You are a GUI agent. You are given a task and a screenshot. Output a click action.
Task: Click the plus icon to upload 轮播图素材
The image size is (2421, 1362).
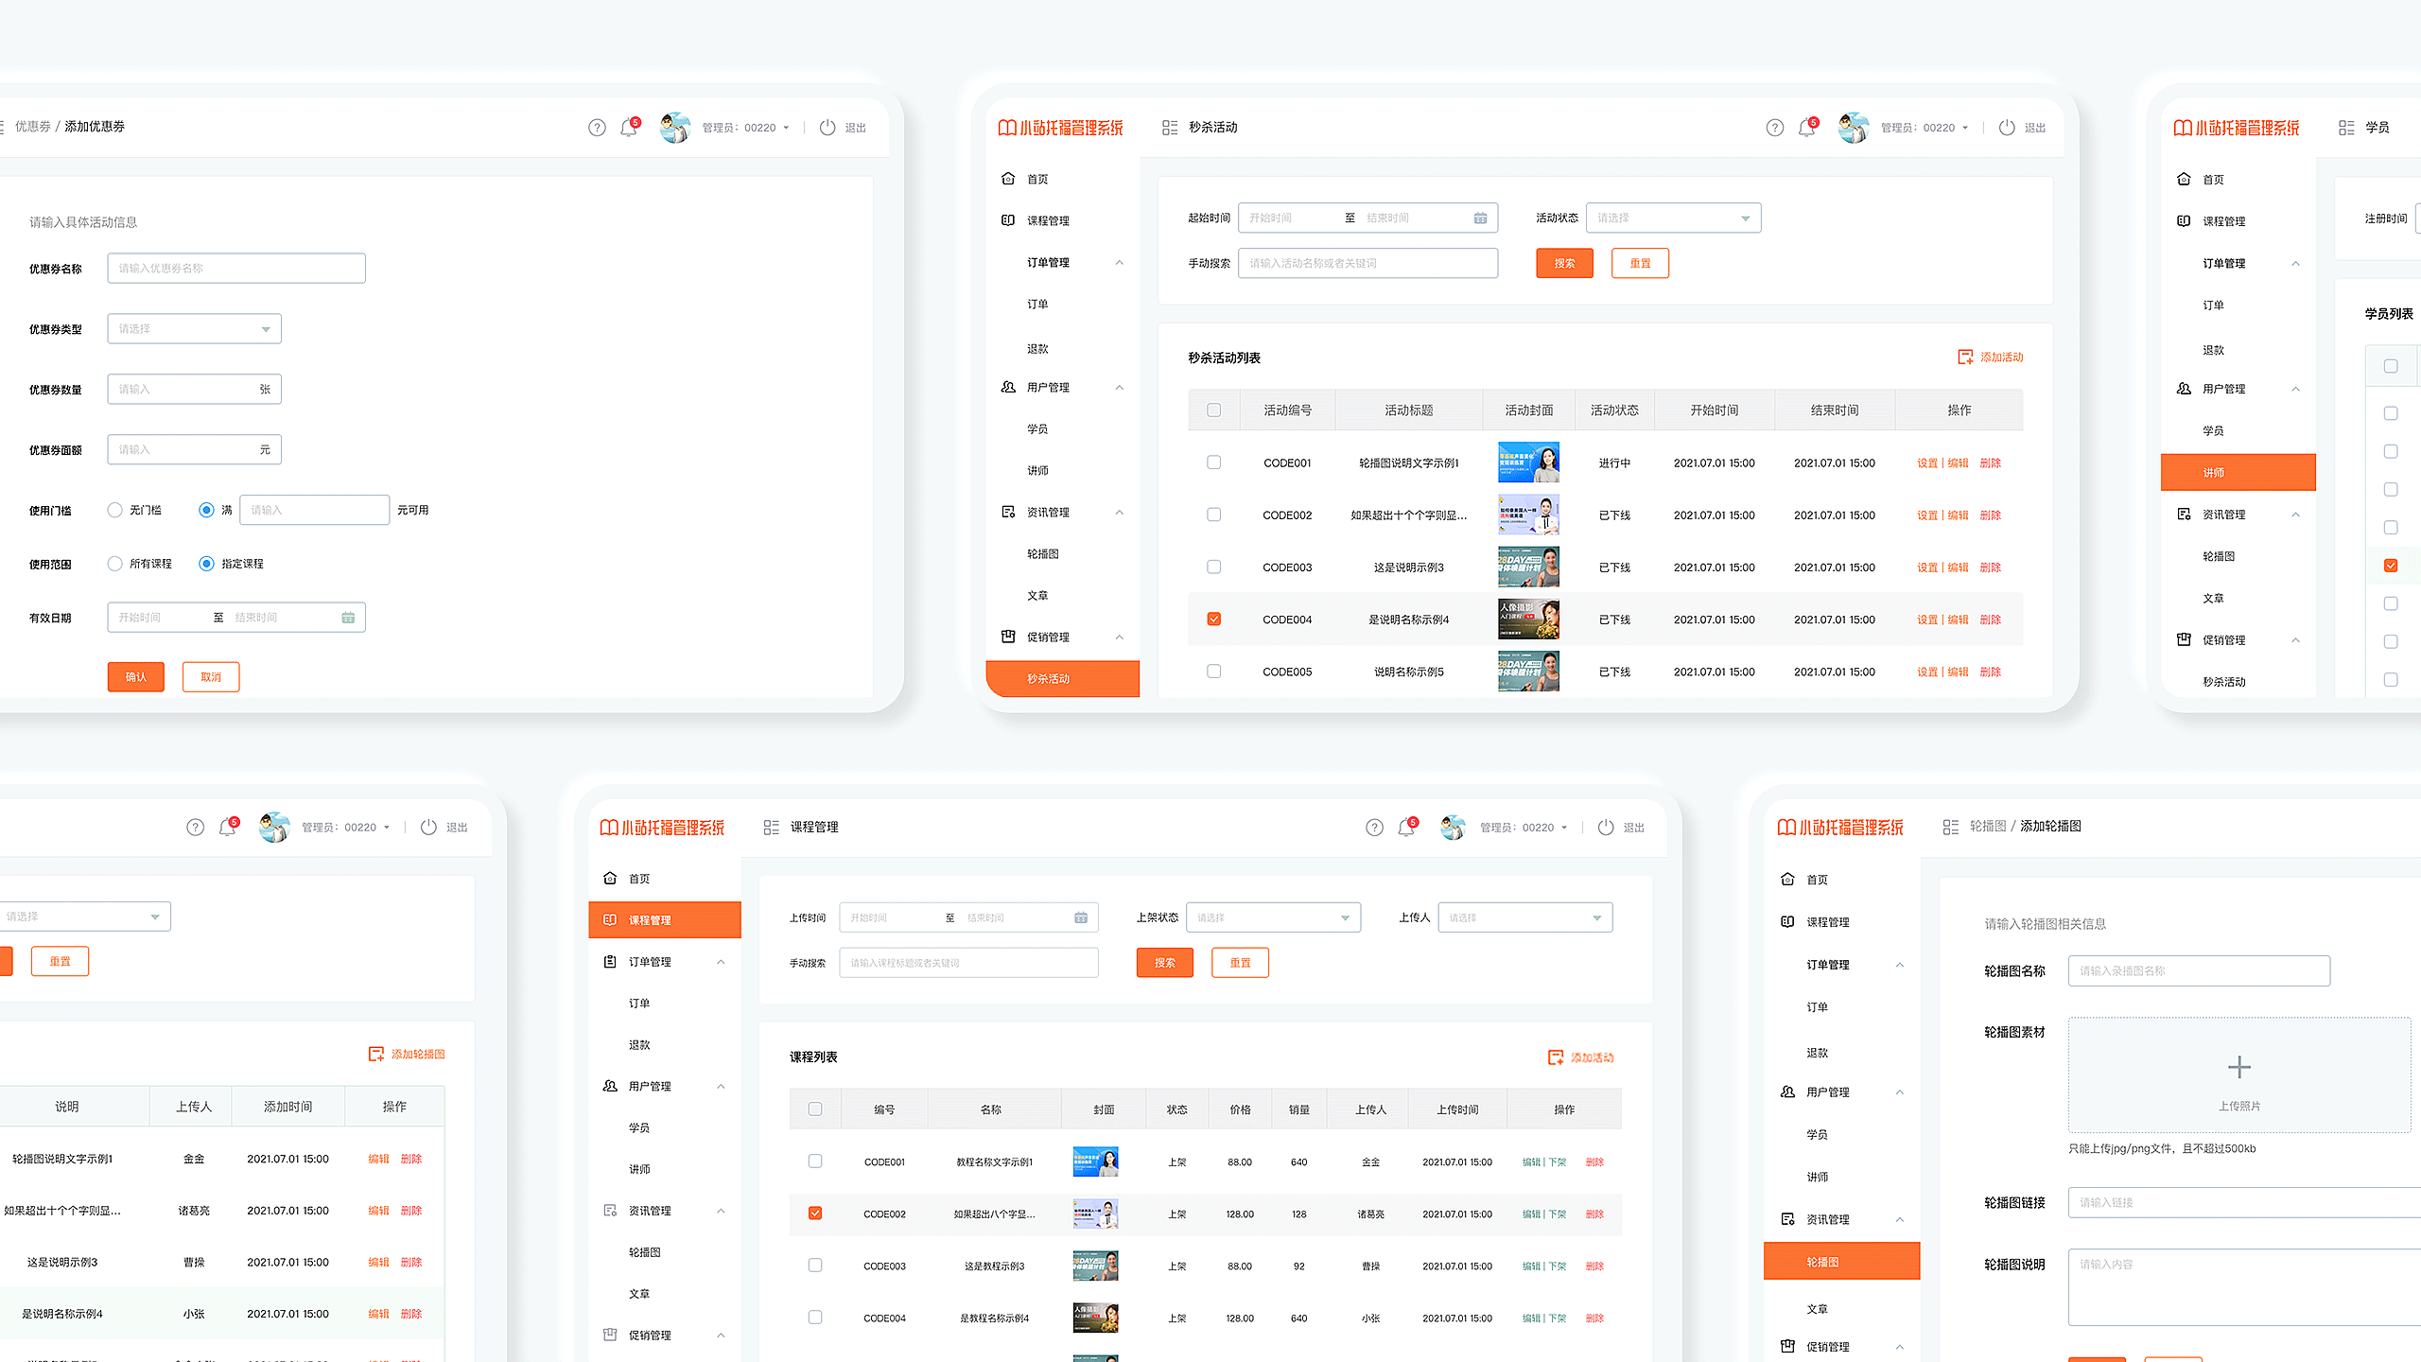click(2238, 1068)
